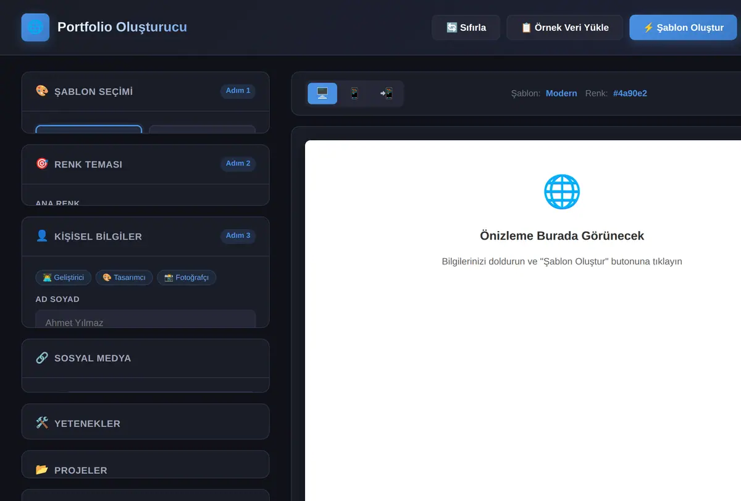
Task: Select the desktop preview mode icon
Action: click(x=322, y=93)
